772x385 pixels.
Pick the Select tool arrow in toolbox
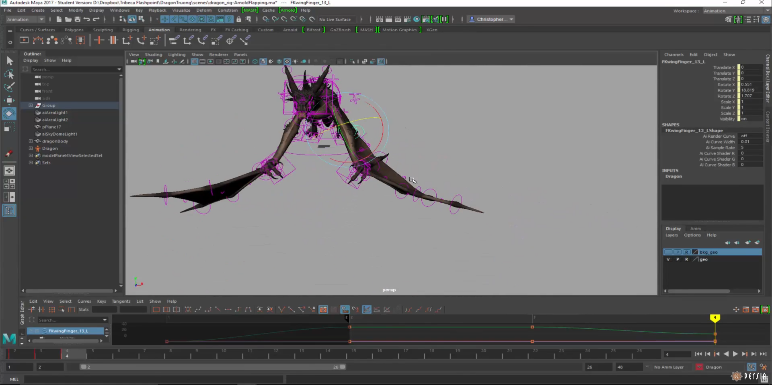pyautogui.click(x=10, y=61)
